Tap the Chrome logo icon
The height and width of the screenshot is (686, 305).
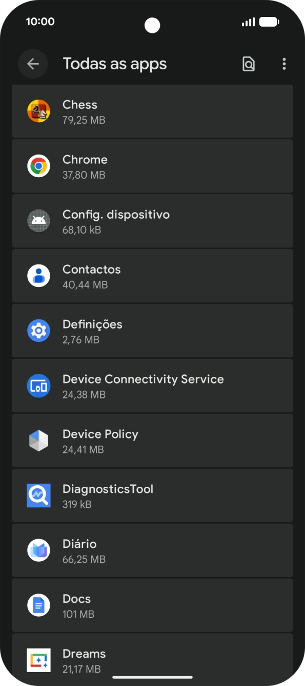(38, 166)
